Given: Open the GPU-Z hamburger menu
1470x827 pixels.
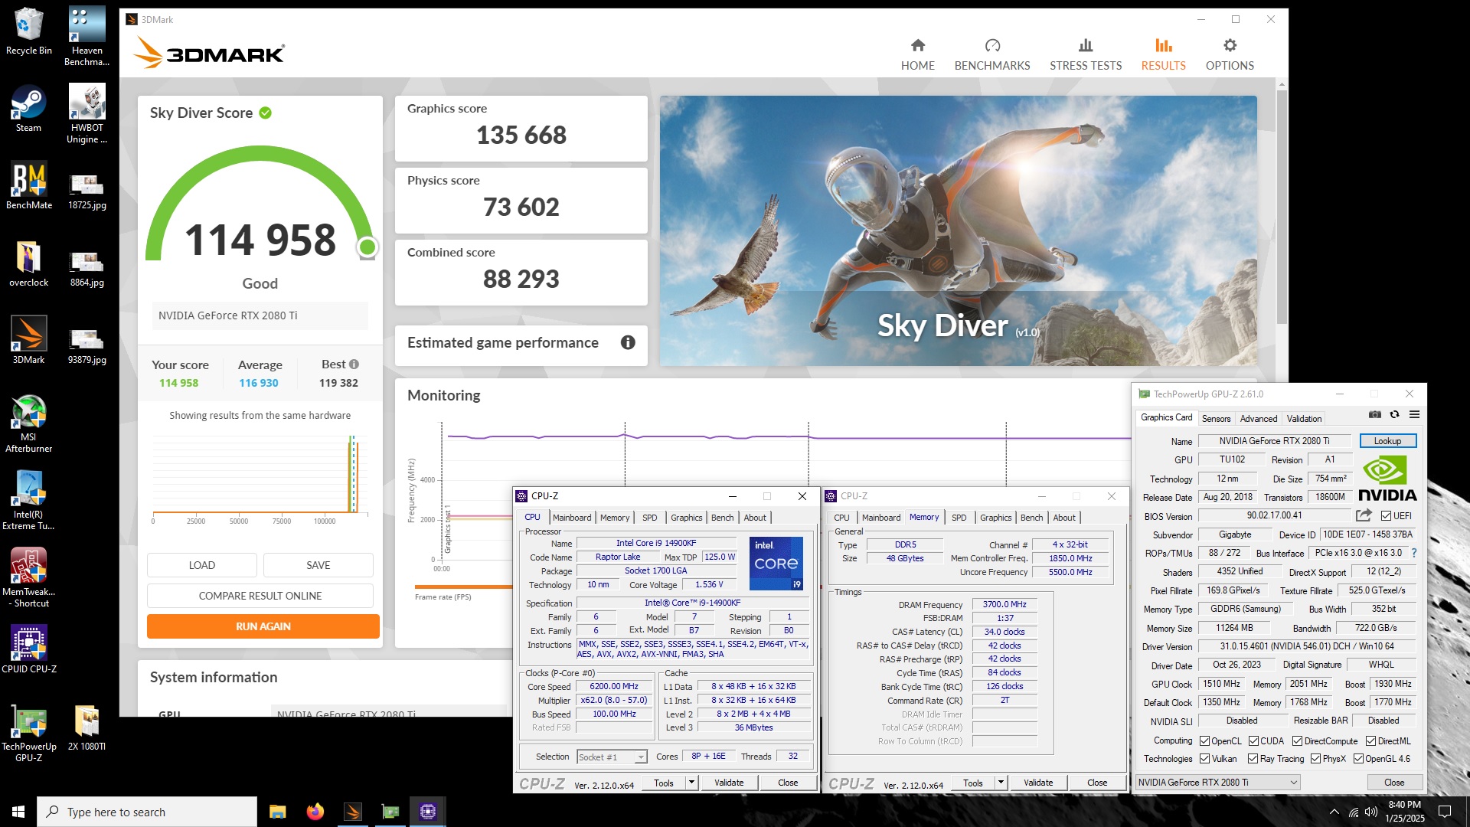Looking at the screenshot, I should click(1414, 414).
